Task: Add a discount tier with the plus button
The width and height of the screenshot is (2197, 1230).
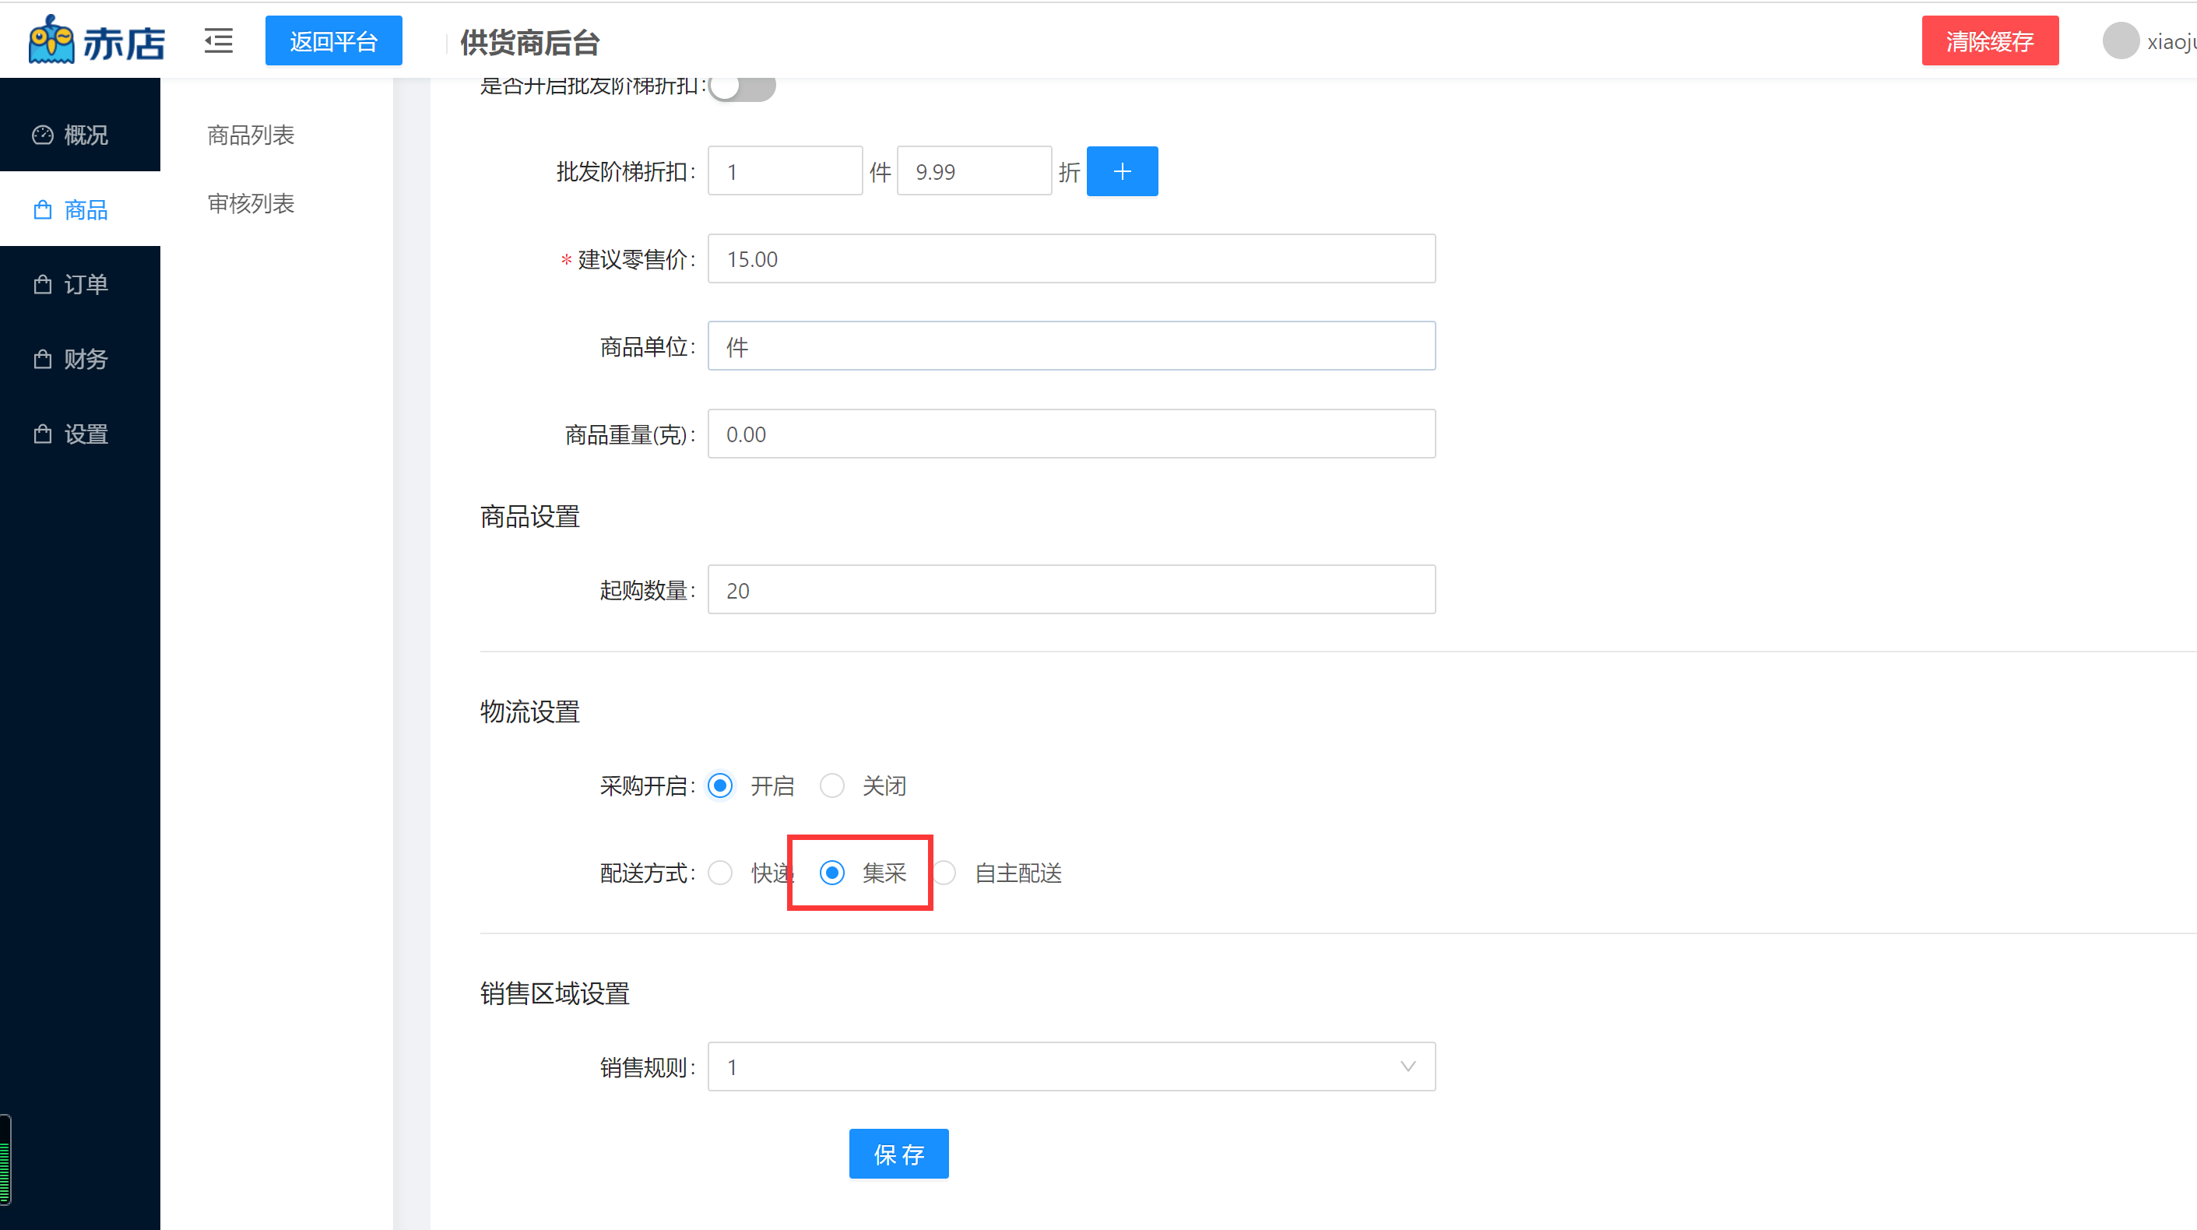Action: (x=1122, y=171)
